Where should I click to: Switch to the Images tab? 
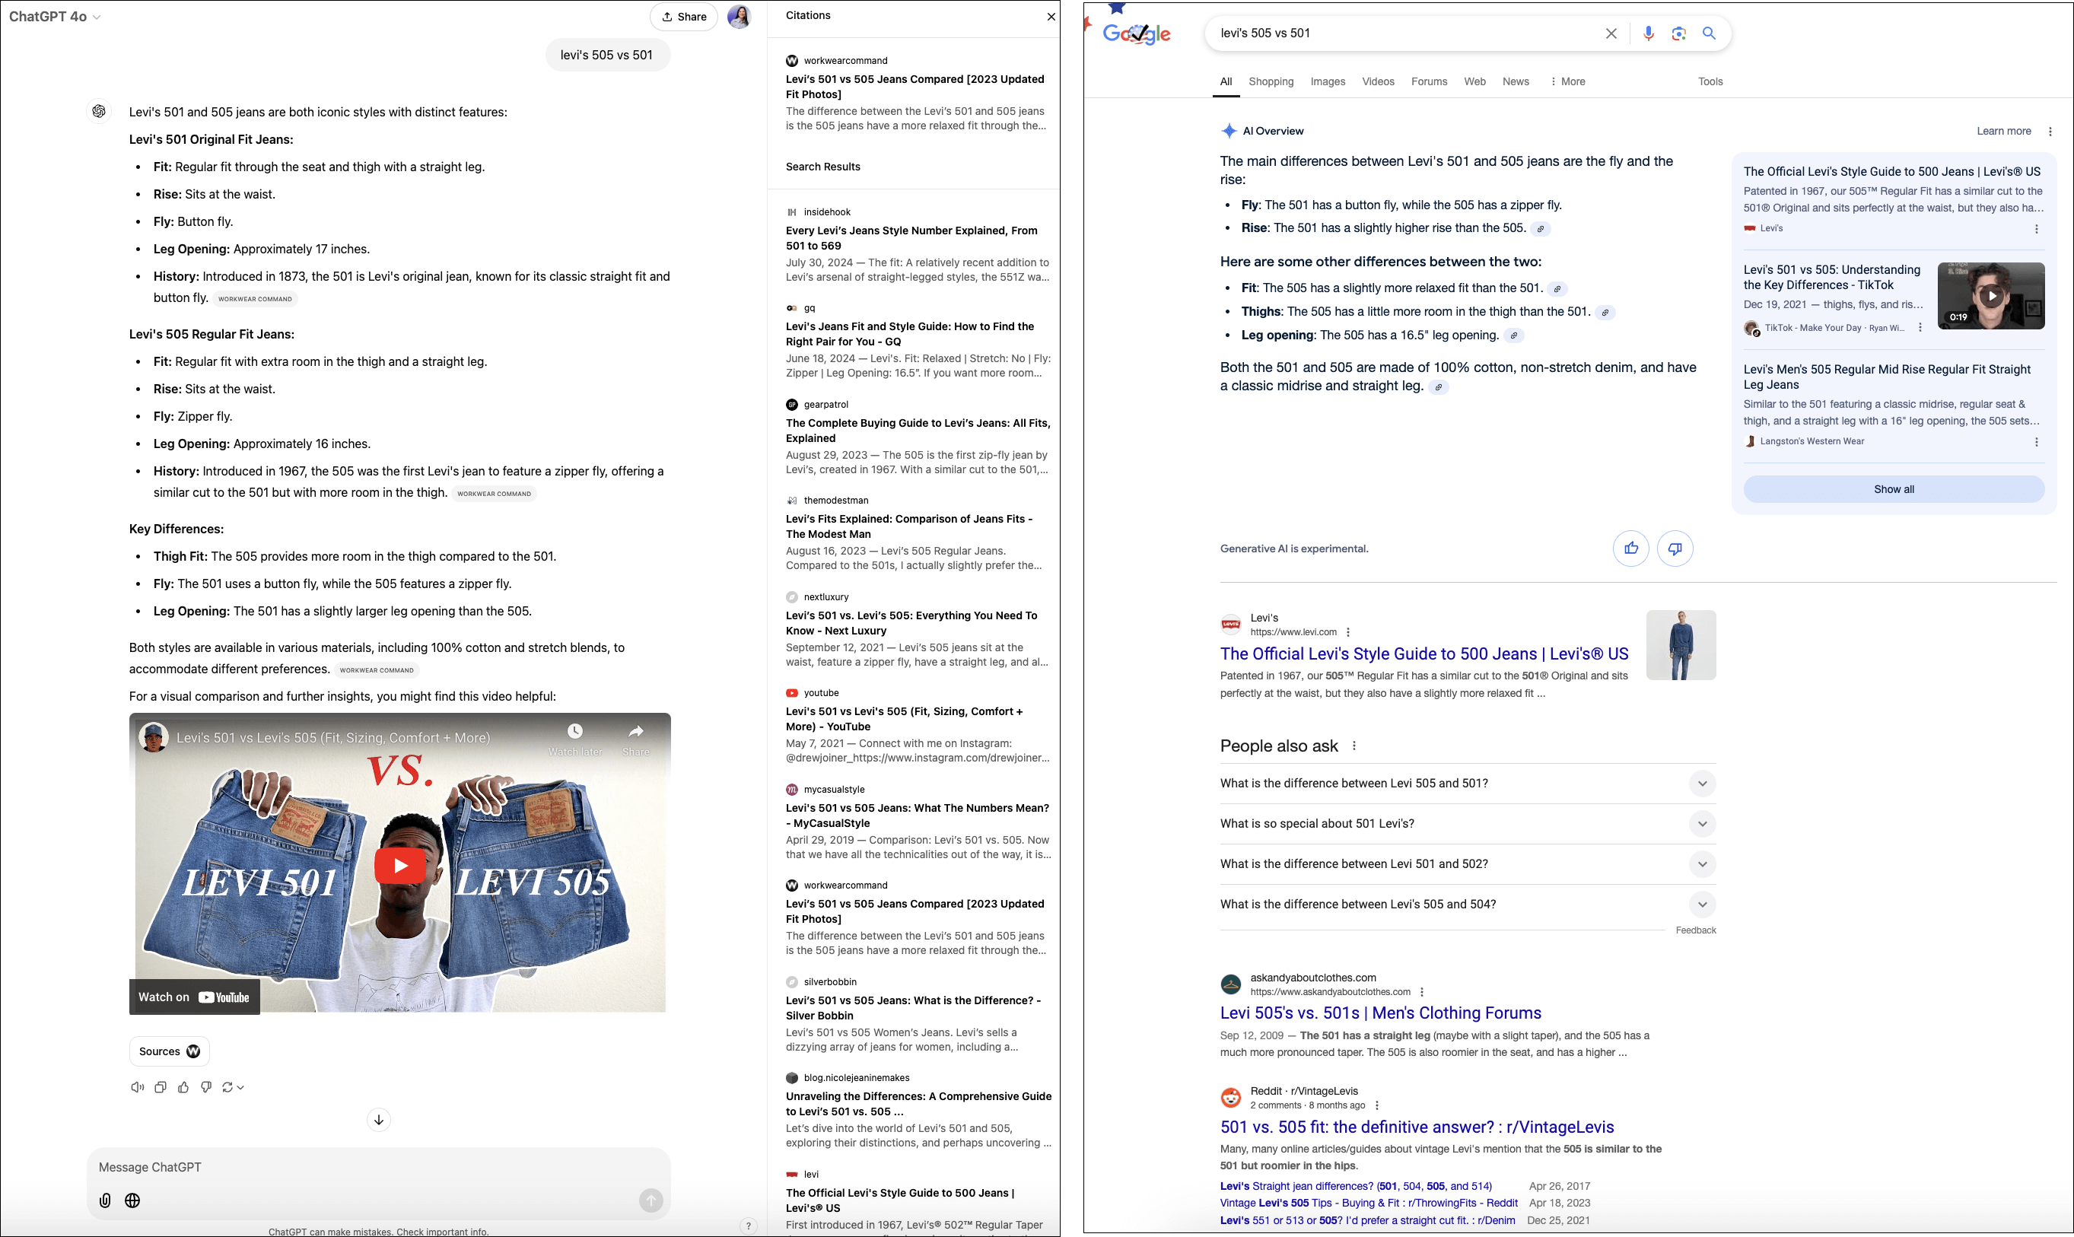(1327, 81)
